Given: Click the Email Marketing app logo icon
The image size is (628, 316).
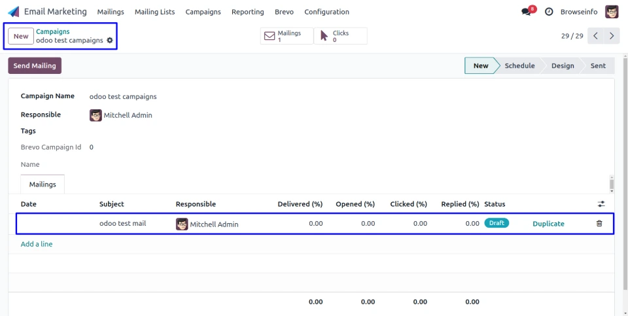Looking at the screenshot, I should click(x=14, y=12).
